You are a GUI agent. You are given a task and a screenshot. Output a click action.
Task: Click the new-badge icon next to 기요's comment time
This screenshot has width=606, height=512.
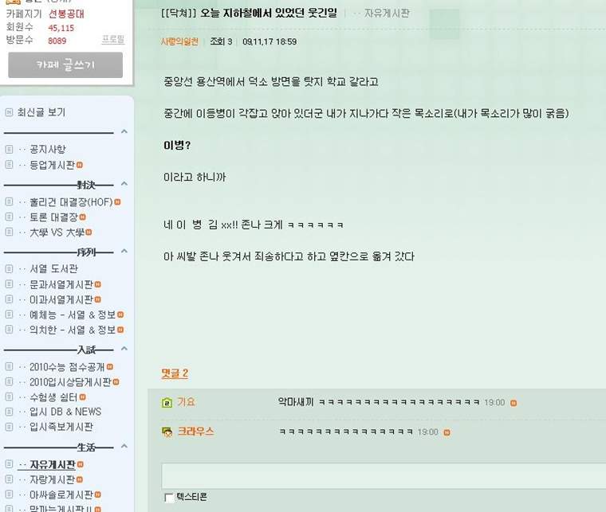[x=514, y=403]
